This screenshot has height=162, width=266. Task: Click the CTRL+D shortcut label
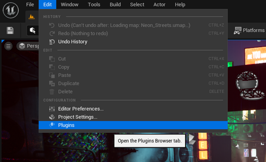(216, 83)
